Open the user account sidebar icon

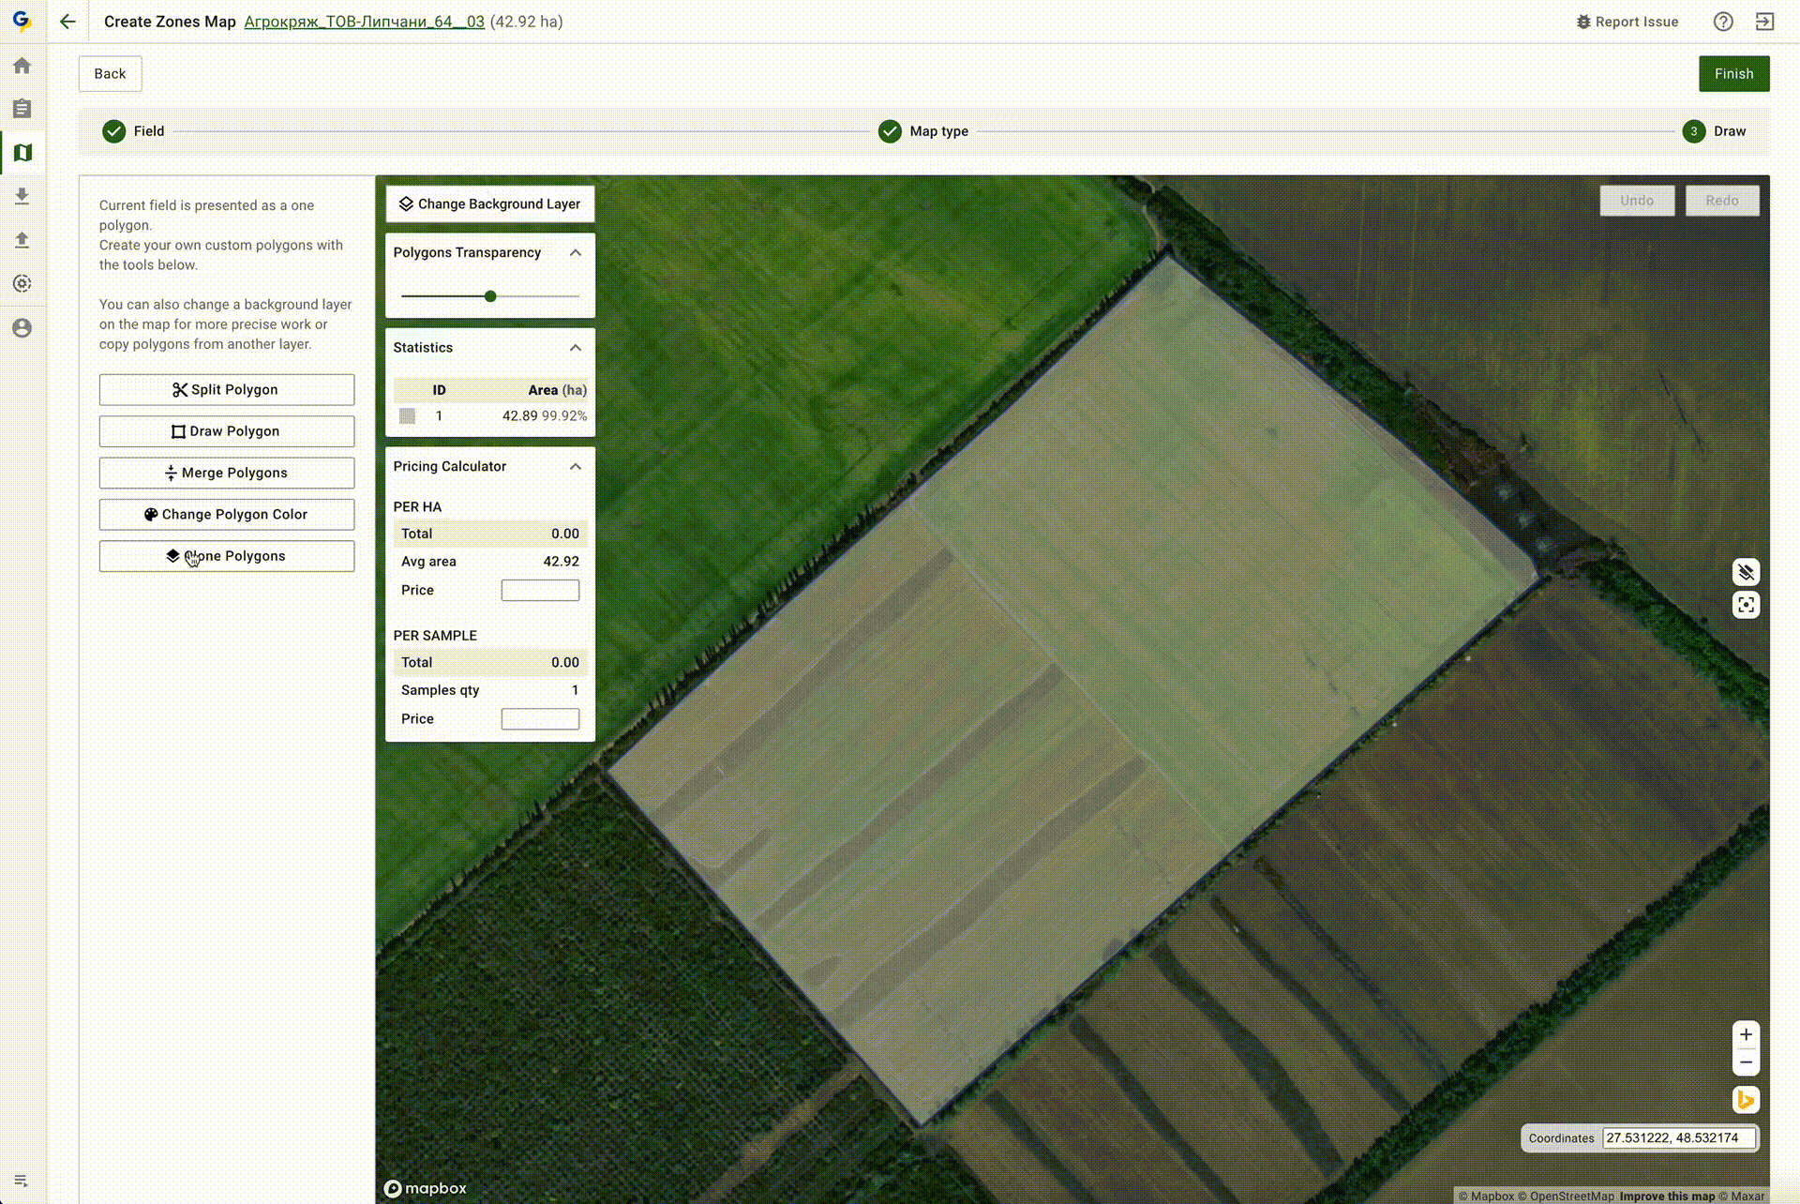tap(22, 328)
